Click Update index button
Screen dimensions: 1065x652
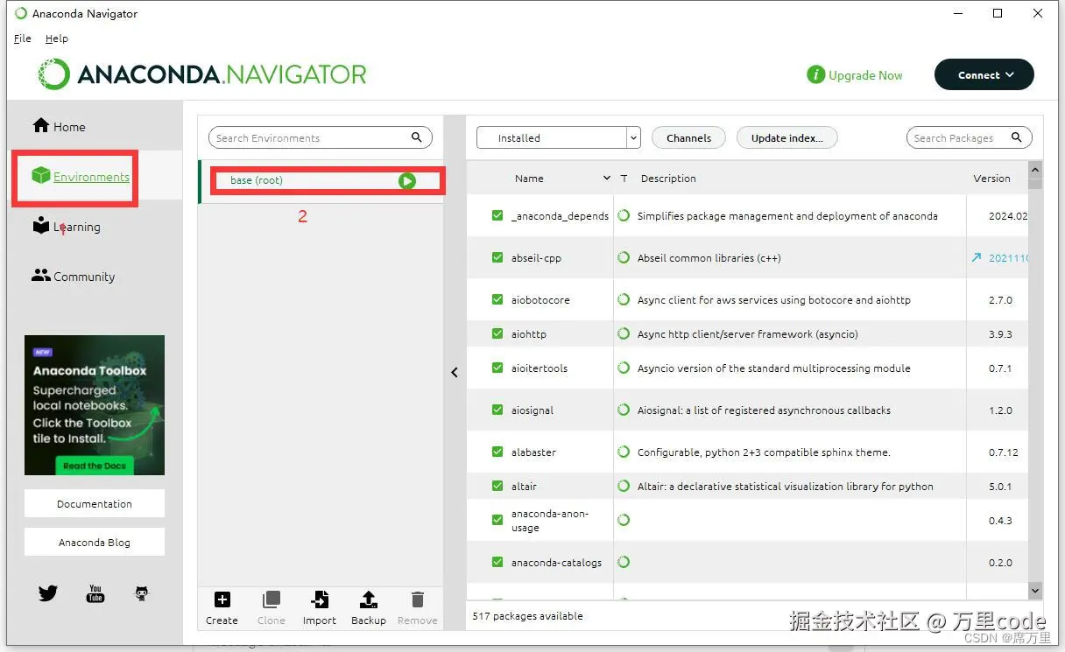click(x=787, y=137)
